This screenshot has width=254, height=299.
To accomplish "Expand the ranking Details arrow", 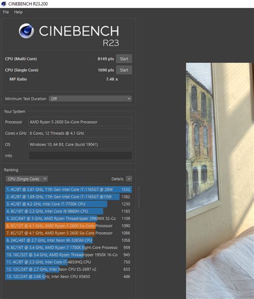I will coord(129,179).
